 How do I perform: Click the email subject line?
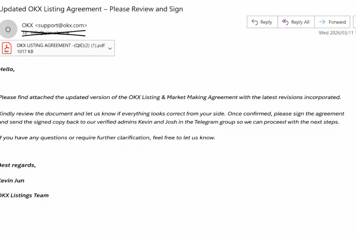coord(91,9)
